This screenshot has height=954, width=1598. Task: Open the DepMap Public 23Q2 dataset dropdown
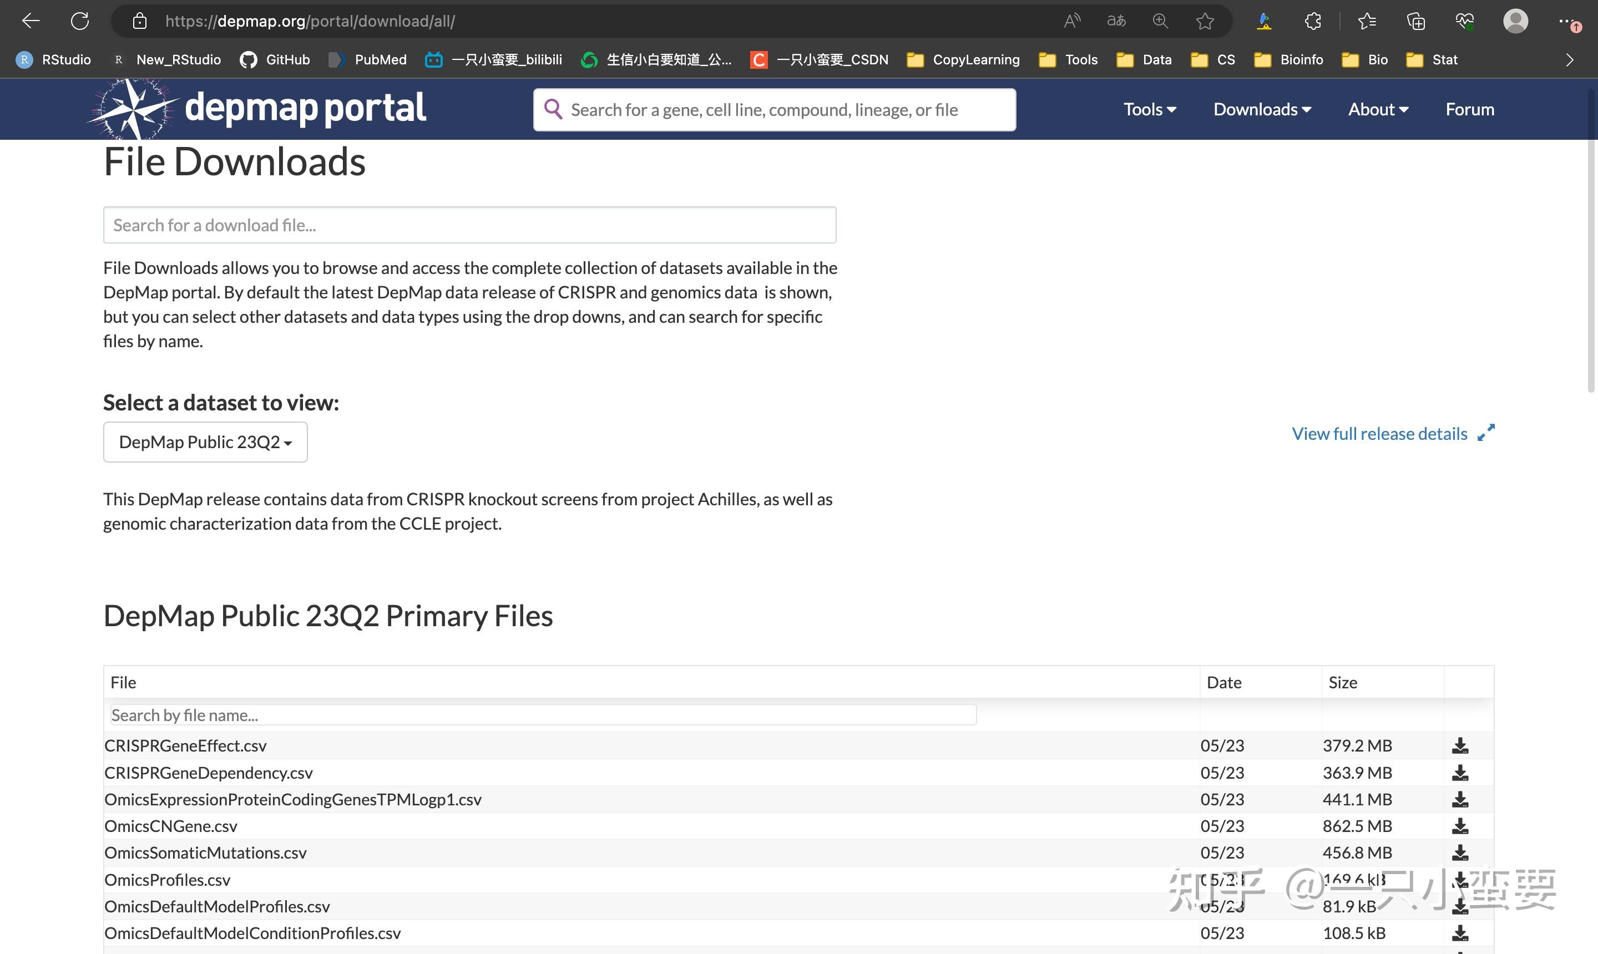tap(205, 442)
